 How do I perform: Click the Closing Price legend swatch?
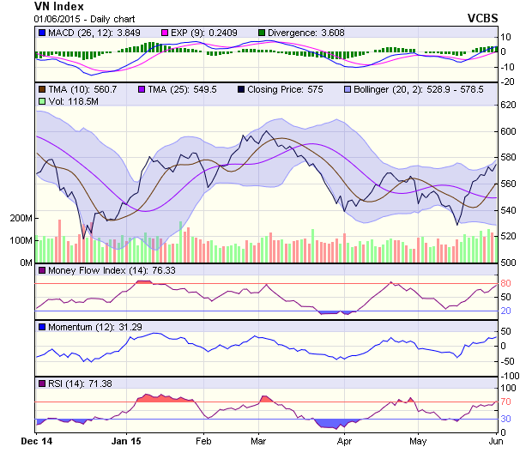coord(241,89)
